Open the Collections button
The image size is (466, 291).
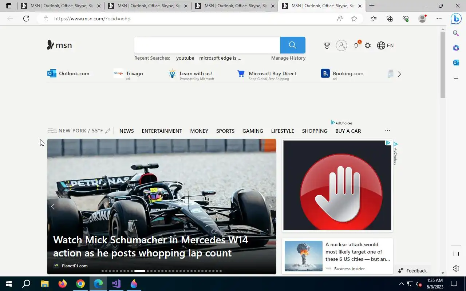390,19
